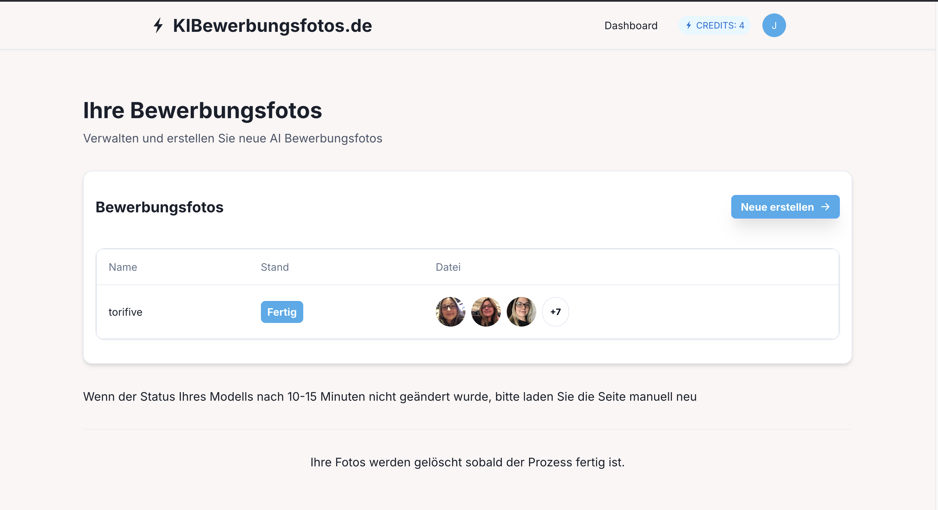Open the first photo thumbnail of torifive

coord(450,311)
